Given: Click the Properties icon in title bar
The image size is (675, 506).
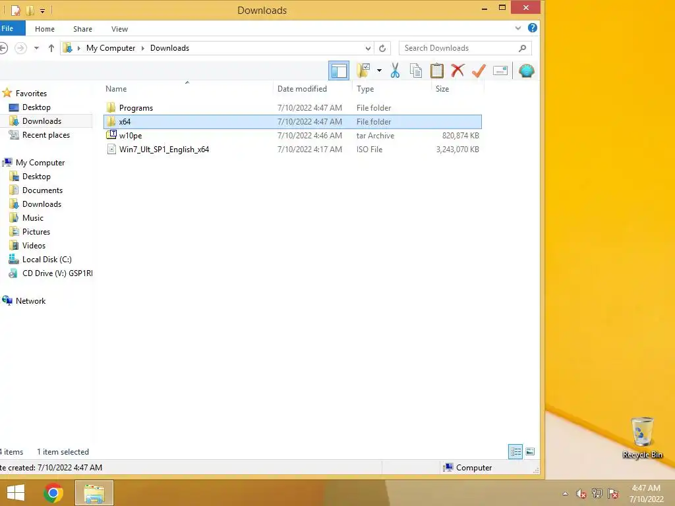Looking at the screenshot, I should (16, 10).
